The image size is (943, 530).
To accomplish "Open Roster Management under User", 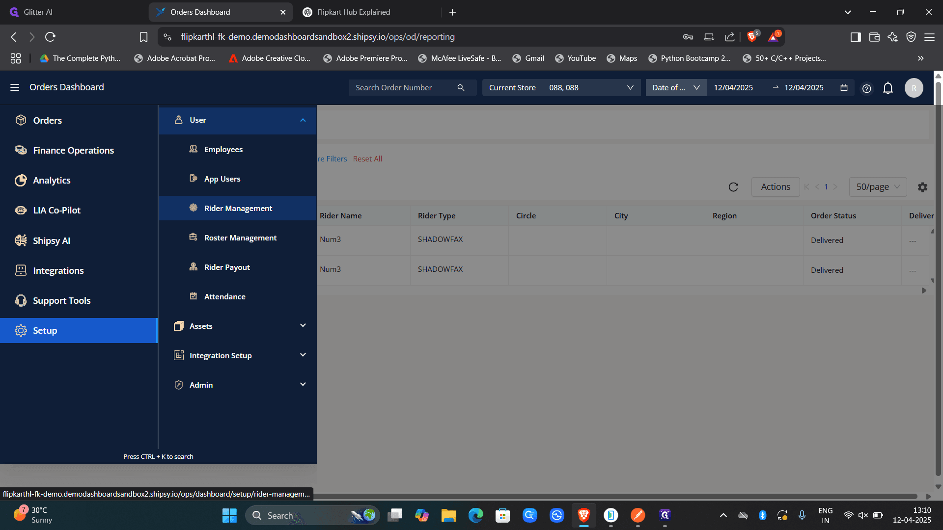I will (x=237, y=238).
